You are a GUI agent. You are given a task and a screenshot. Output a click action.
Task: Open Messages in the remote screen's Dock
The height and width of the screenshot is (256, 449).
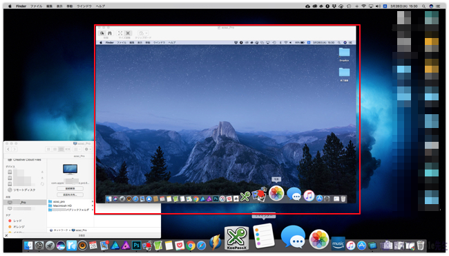294,194
